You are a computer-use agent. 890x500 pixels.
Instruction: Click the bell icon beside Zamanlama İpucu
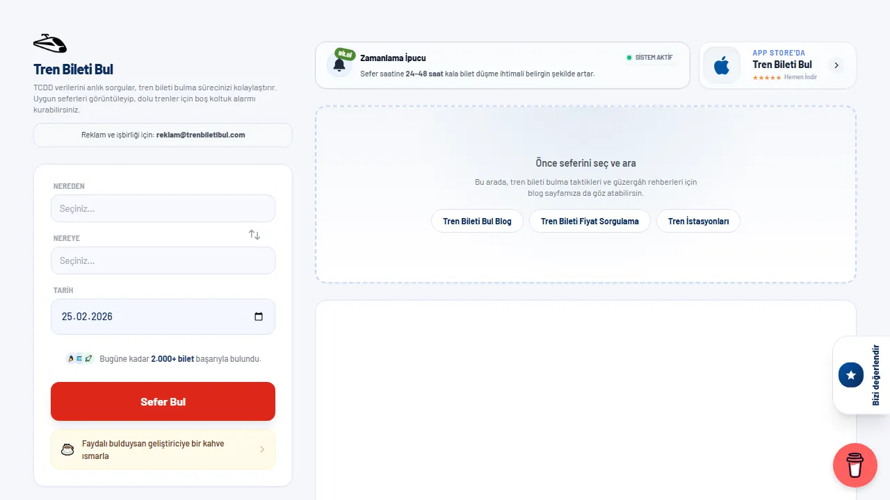[339, 65]
